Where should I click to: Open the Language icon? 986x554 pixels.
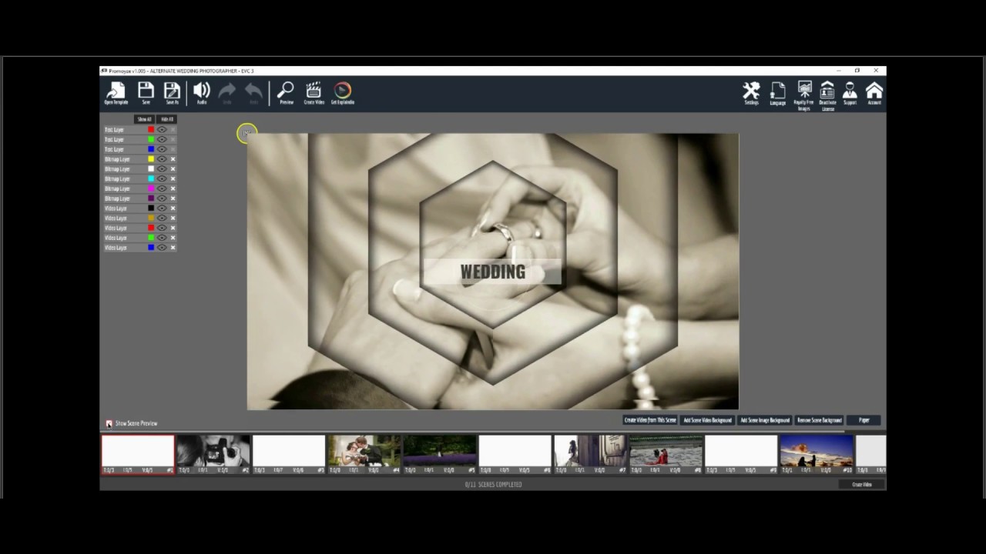[778, 93]
